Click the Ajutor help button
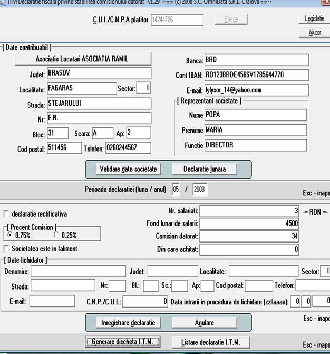 pos(314,33)
